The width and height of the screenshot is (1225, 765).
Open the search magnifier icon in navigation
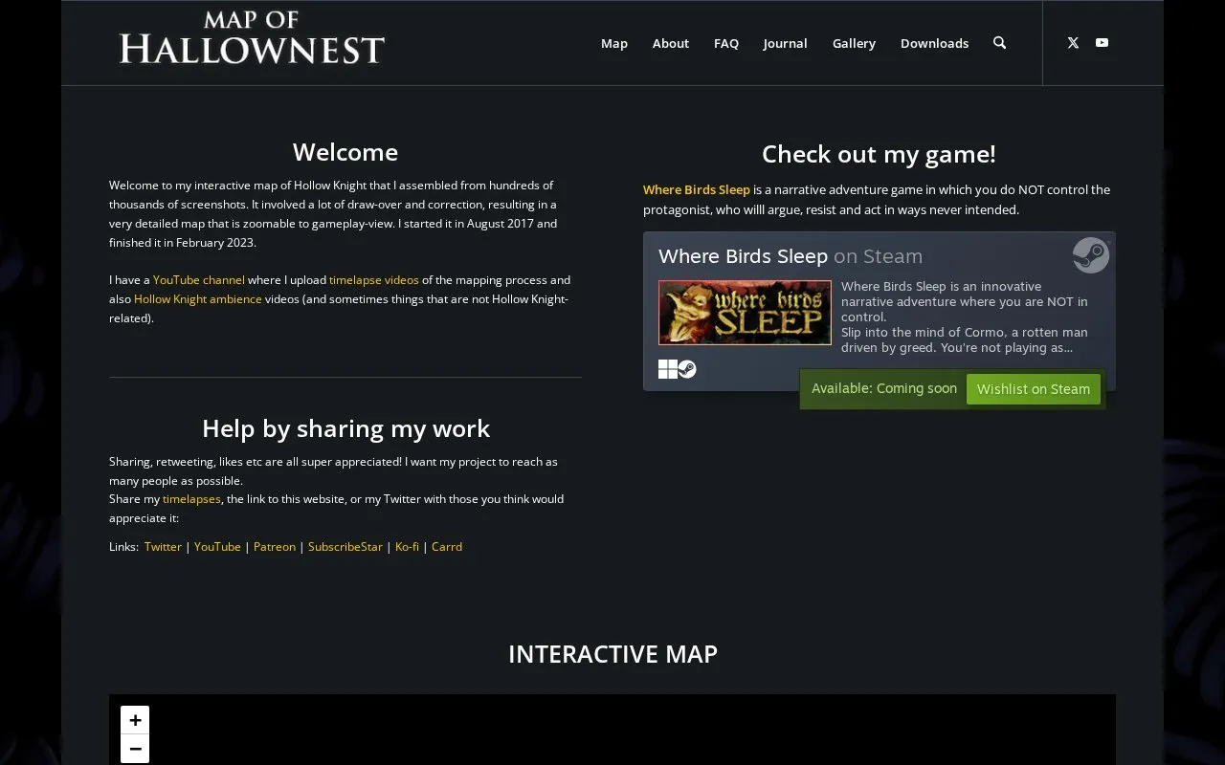pos(999,43)
